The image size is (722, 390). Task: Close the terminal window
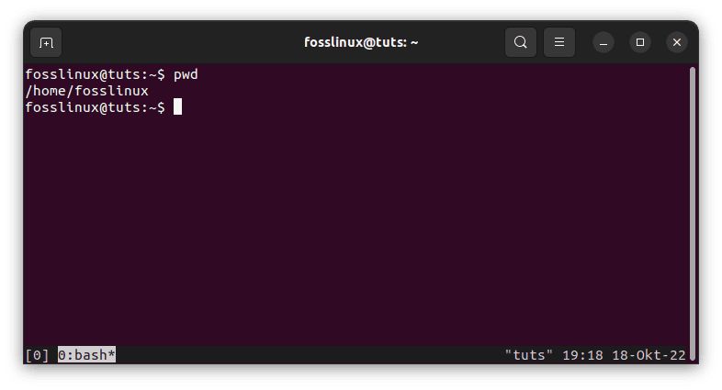677,42
